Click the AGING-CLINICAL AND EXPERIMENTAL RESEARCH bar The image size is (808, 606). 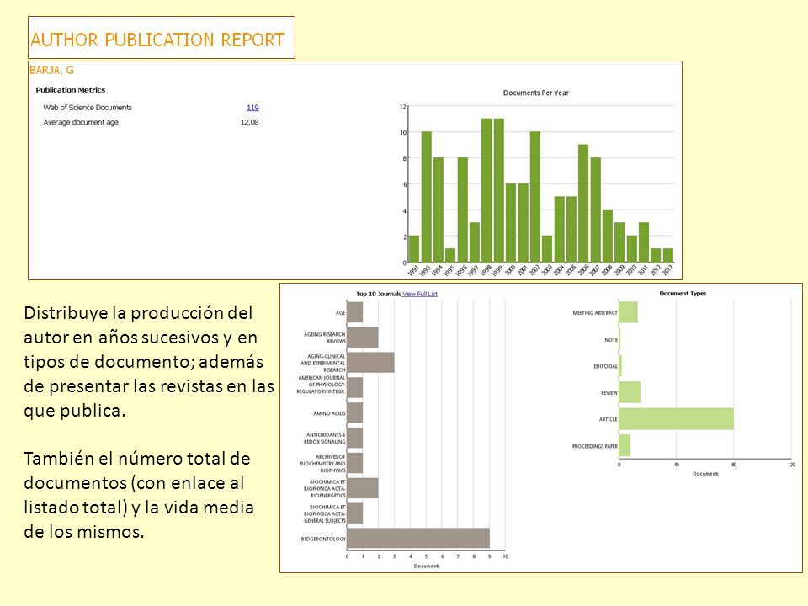click(370, 362)
